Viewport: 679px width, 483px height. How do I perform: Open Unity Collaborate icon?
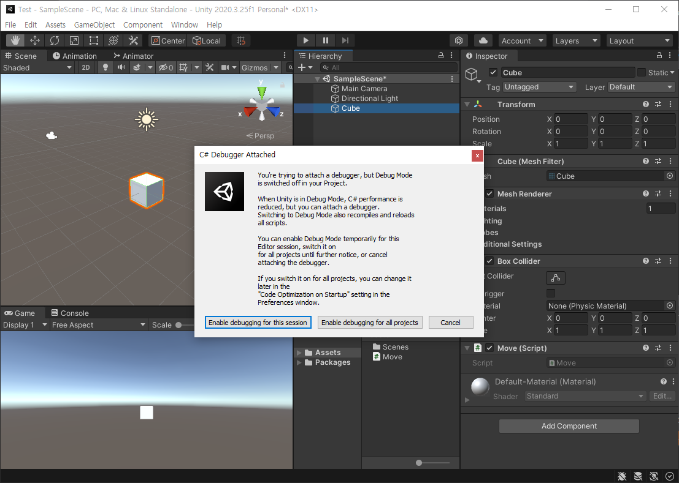click(x=459, y=40)
